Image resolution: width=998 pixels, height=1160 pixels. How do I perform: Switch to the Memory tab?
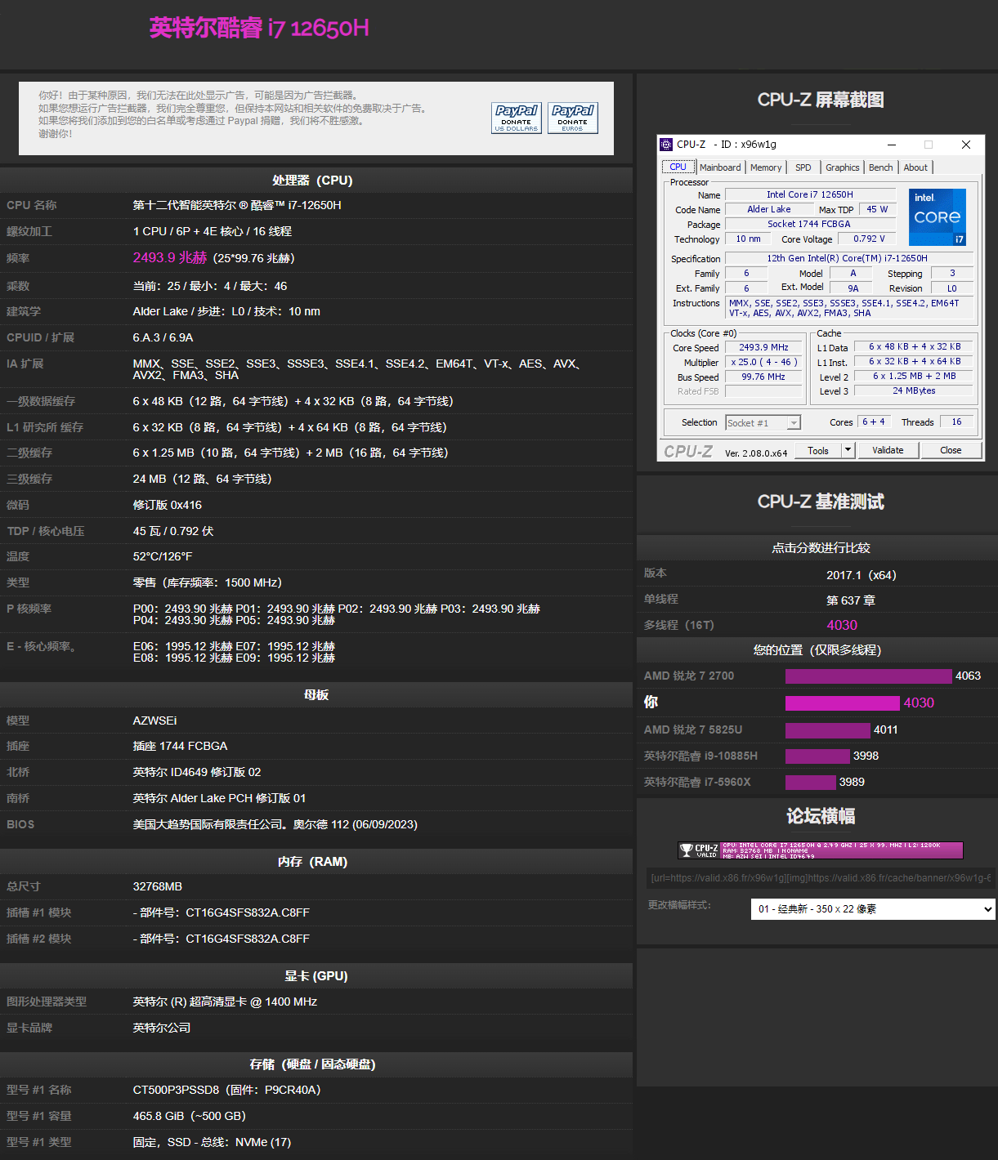[765, 167]
